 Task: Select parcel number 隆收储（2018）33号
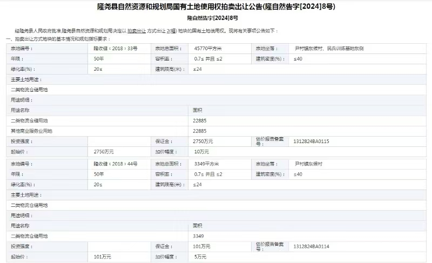116,49
